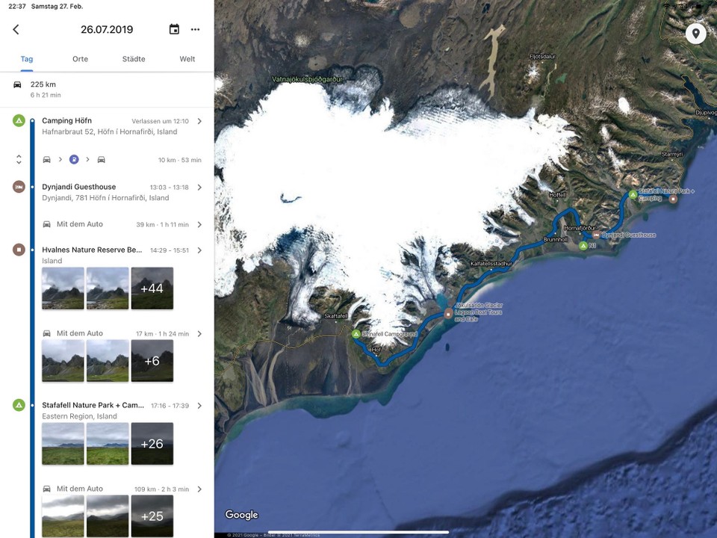Tap the location pin button on map

click(695, 34)
